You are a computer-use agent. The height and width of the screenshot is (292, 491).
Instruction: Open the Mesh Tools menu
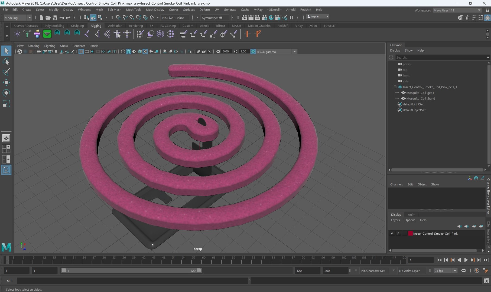(133, 10)
